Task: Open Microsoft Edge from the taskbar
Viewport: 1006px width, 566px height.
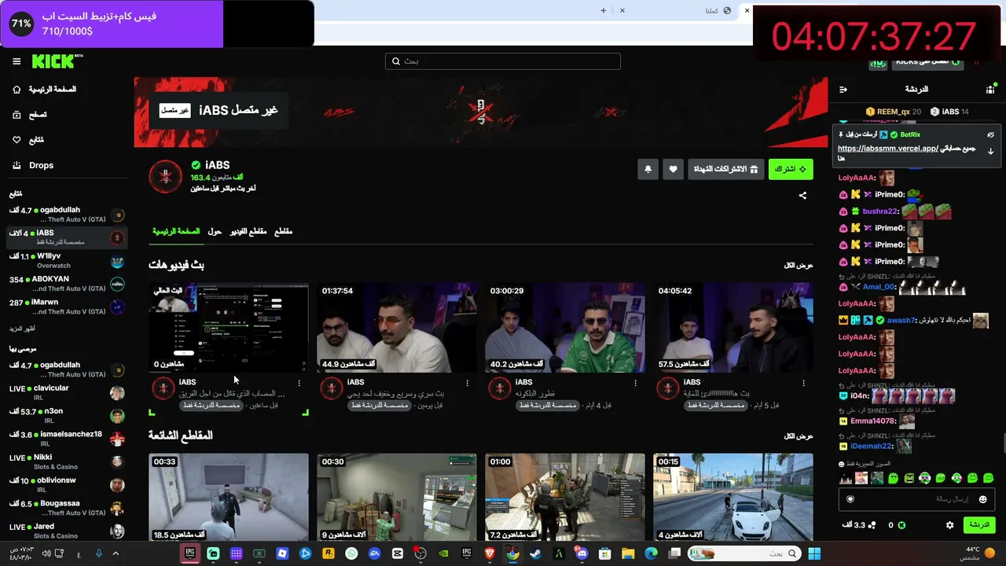Action: [x=651, y=553]
